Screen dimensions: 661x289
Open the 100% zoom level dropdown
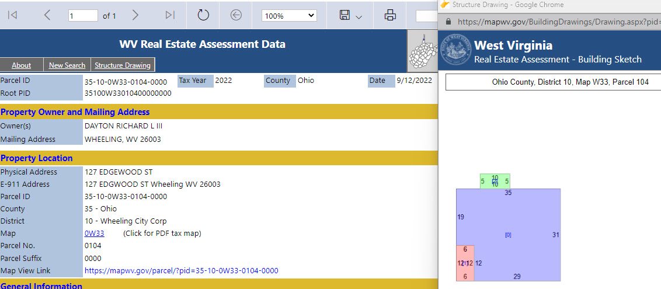(289, 16)
